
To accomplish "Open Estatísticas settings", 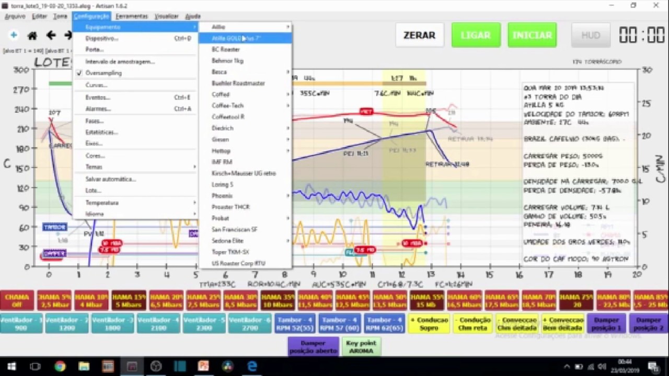I will coord(136,132).
